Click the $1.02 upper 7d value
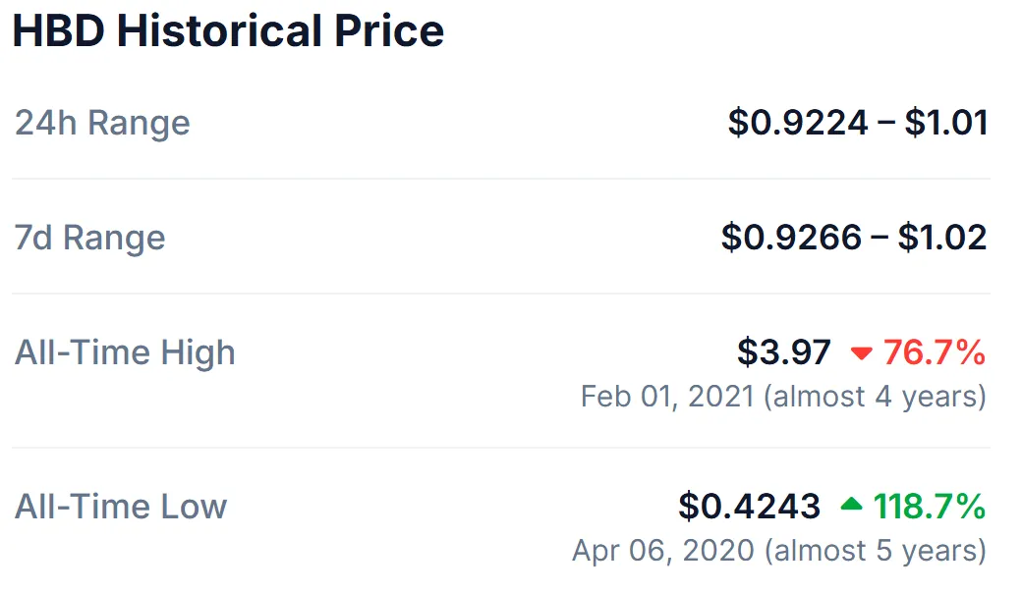1022x592 pixels. tap(942, 237)
